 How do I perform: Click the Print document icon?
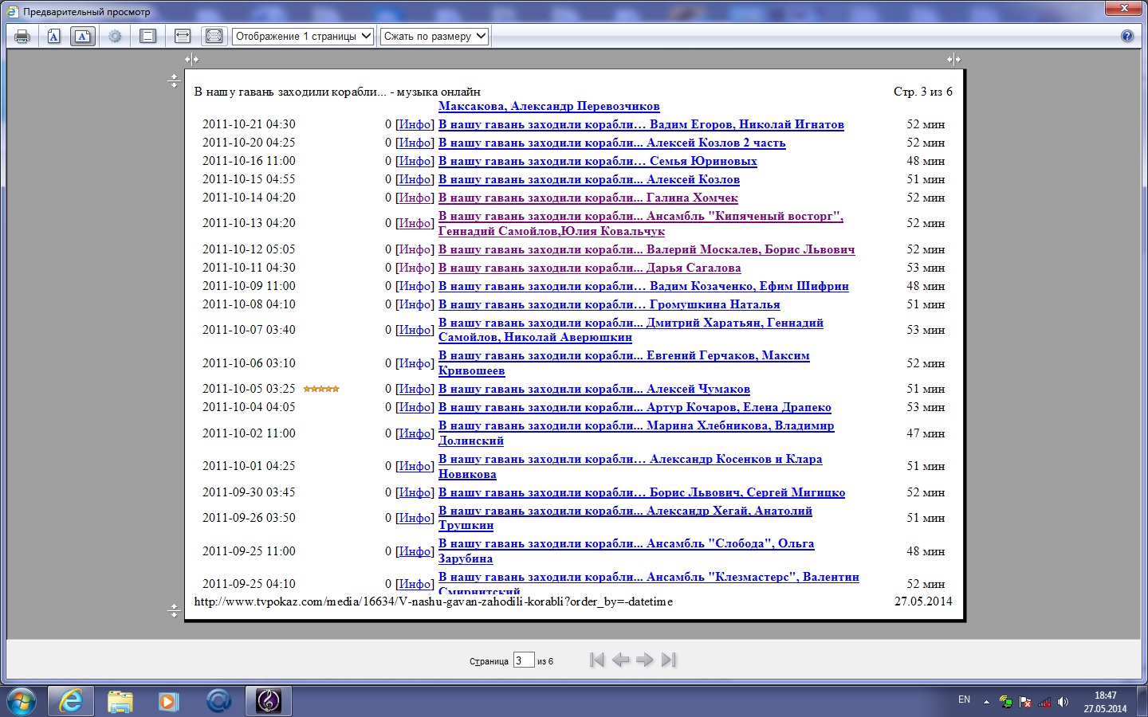click(22, 36)
